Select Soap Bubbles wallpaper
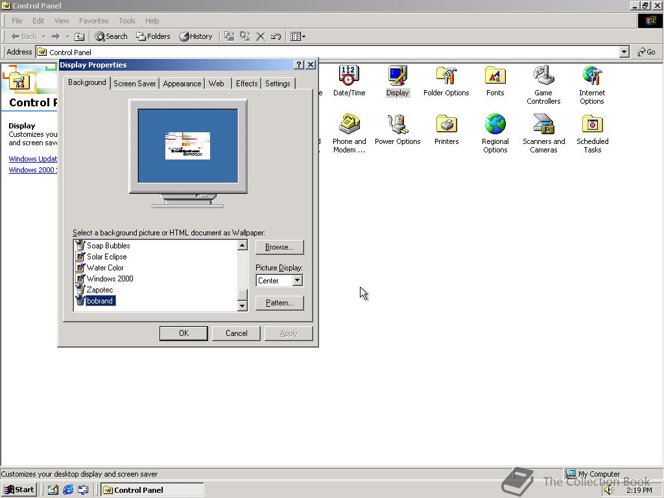 [103, 245]
